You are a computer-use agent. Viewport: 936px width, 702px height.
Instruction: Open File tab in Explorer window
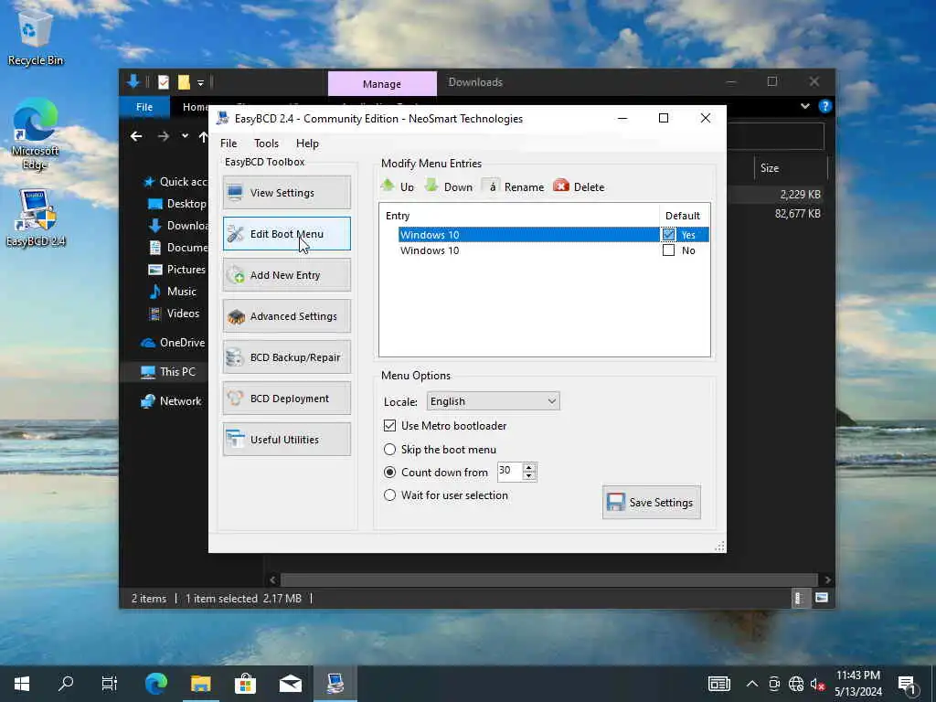tap(144, 107)
